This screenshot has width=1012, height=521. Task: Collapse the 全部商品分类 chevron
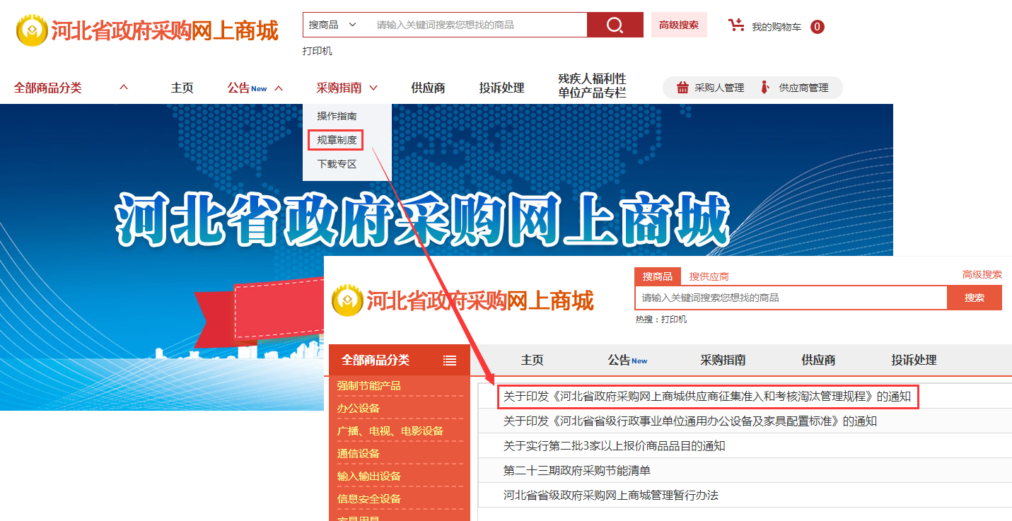(x=124, y=88)
